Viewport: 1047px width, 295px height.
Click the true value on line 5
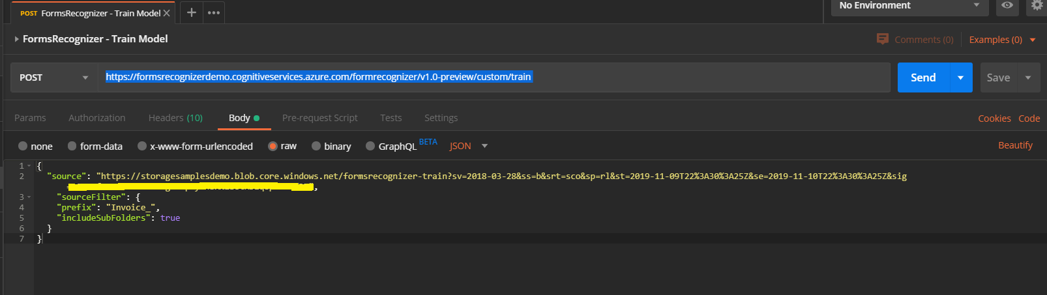coord(170,218)
